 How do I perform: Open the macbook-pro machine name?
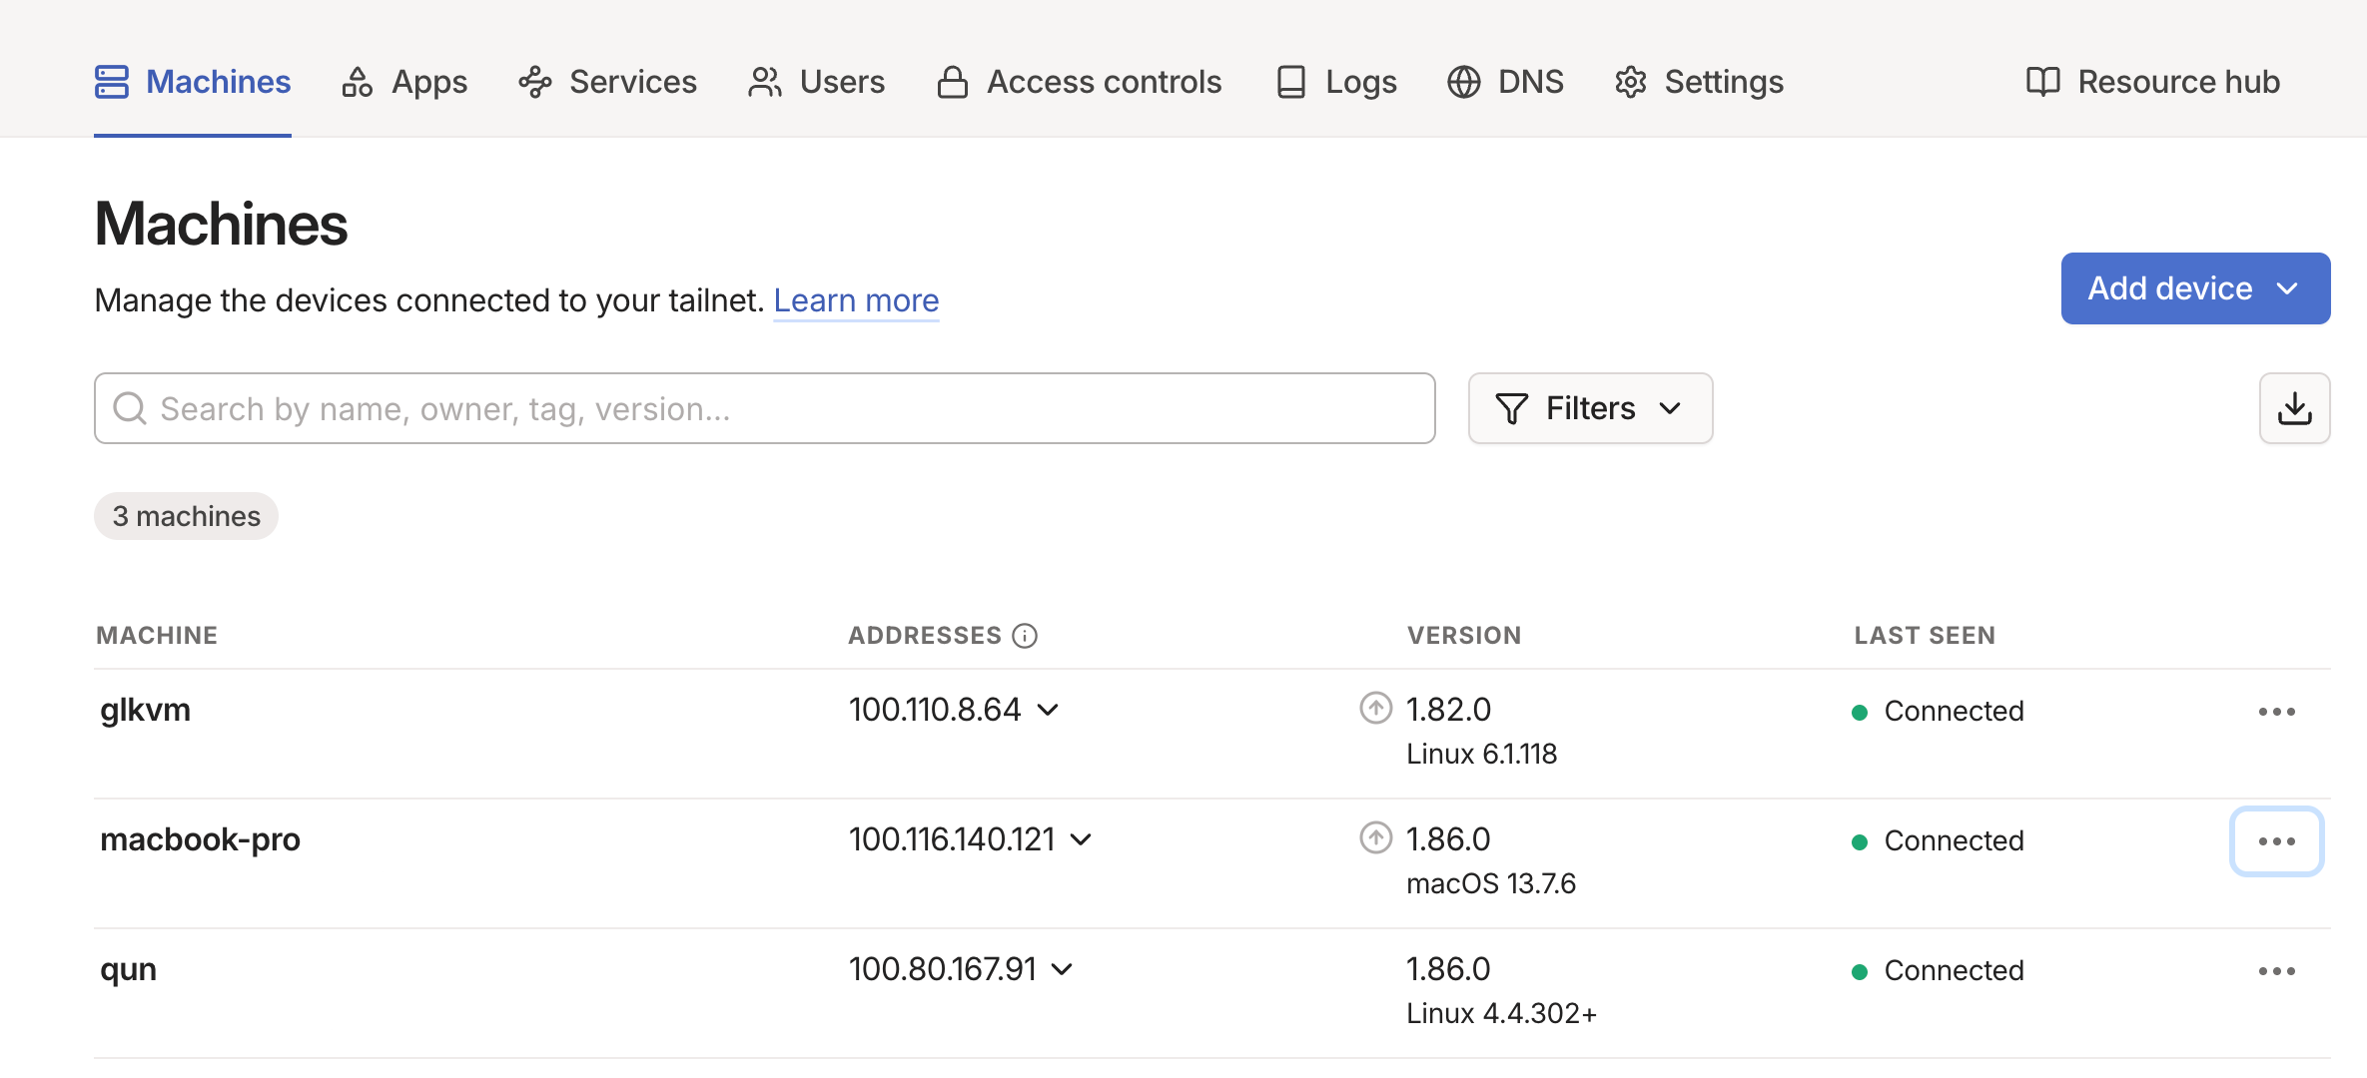200,839
